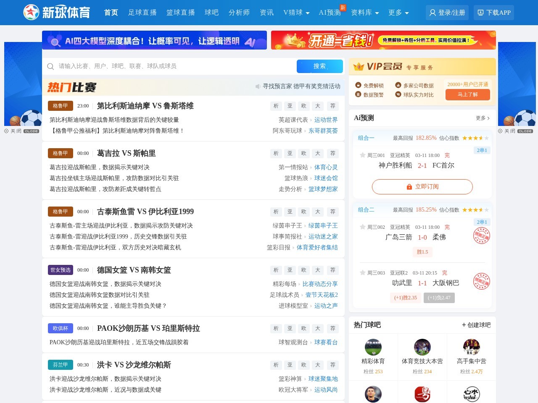Viewport: 538px width, 403px height.
Task: Click the lock icon on 立即订阅 button
Action: pos(409,186)
